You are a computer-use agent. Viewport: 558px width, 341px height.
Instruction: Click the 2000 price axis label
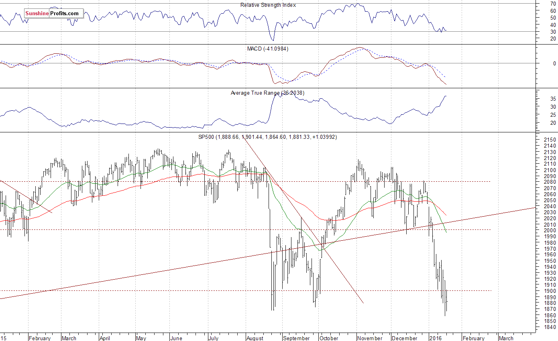pyautogui.click(x=550, y=231)
